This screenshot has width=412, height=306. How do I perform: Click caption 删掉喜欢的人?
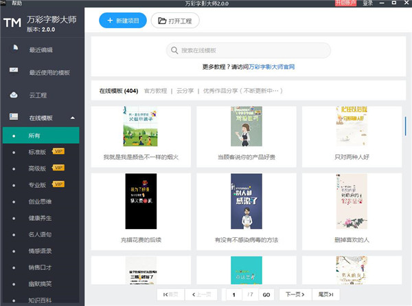[352, 240]
